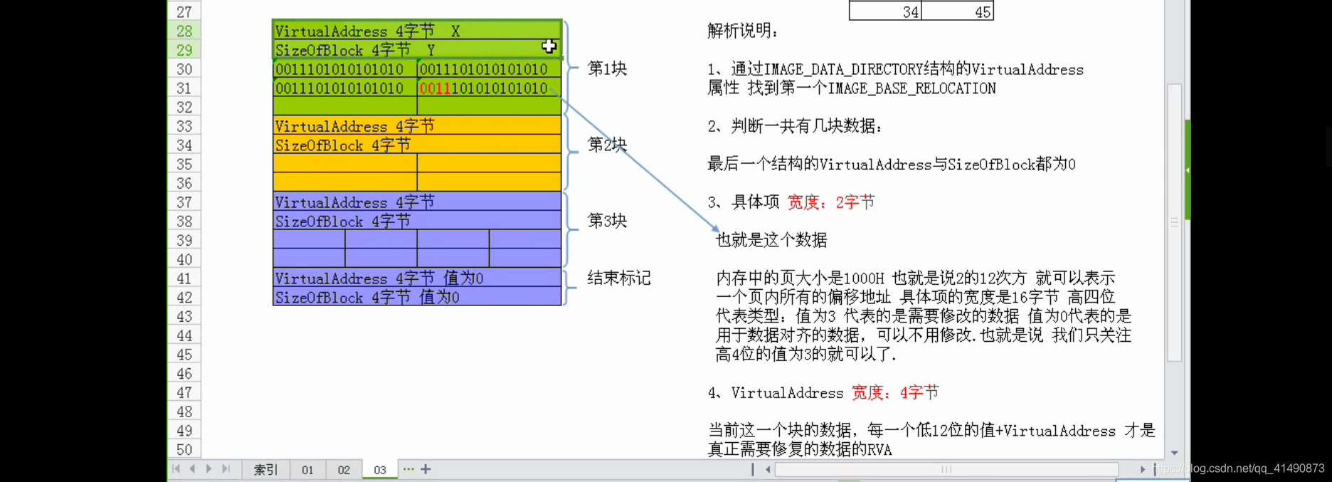The width and height of the screenshot is (1332, 482).
Task: Select the row 30 right binary value cell
Action: (490, 69)
